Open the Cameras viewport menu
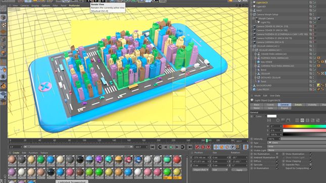The image size is (326, 183). click(25, 6)
